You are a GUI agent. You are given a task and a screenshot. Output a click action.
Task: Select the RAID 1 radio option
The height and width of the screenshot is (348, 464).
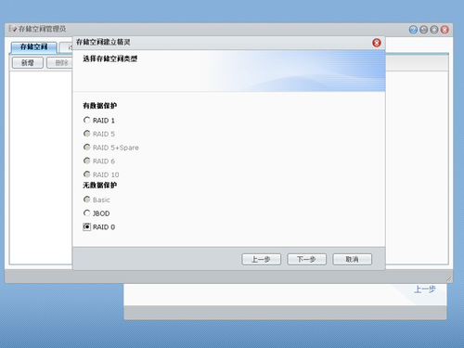tap(87, 120)
